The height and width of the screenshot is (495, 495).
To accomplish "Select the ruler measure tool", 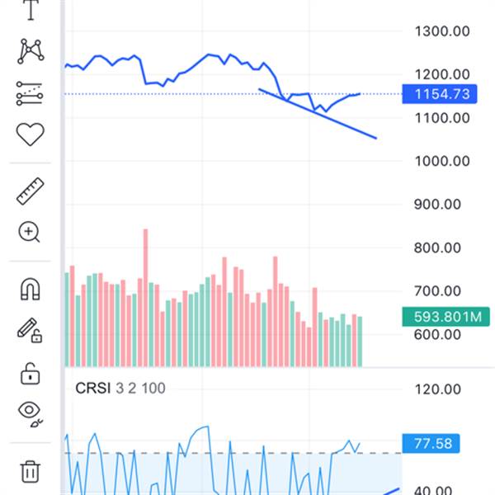I will pos(30,191).
